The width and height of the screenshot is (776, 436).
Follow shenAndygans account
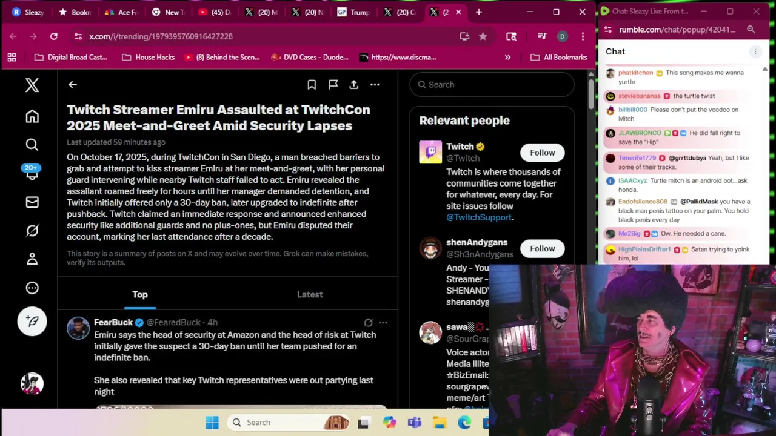coord(543,249)
